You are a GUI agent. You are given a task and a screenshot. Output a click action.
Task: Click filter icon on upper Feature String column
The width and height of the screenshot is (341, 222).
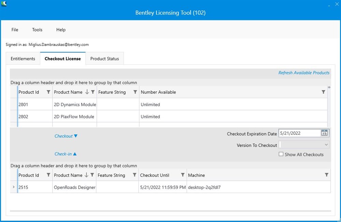135,92
